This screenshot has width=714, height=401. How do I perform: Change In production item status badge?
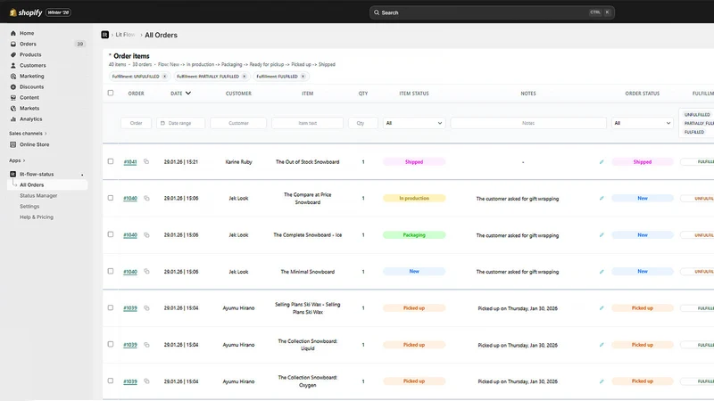[x=414, y=198]
